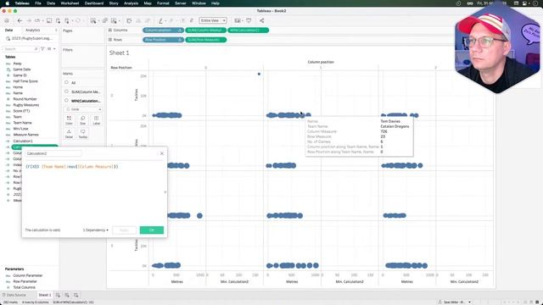Switch to the Data pane tab

coord(8,30)
